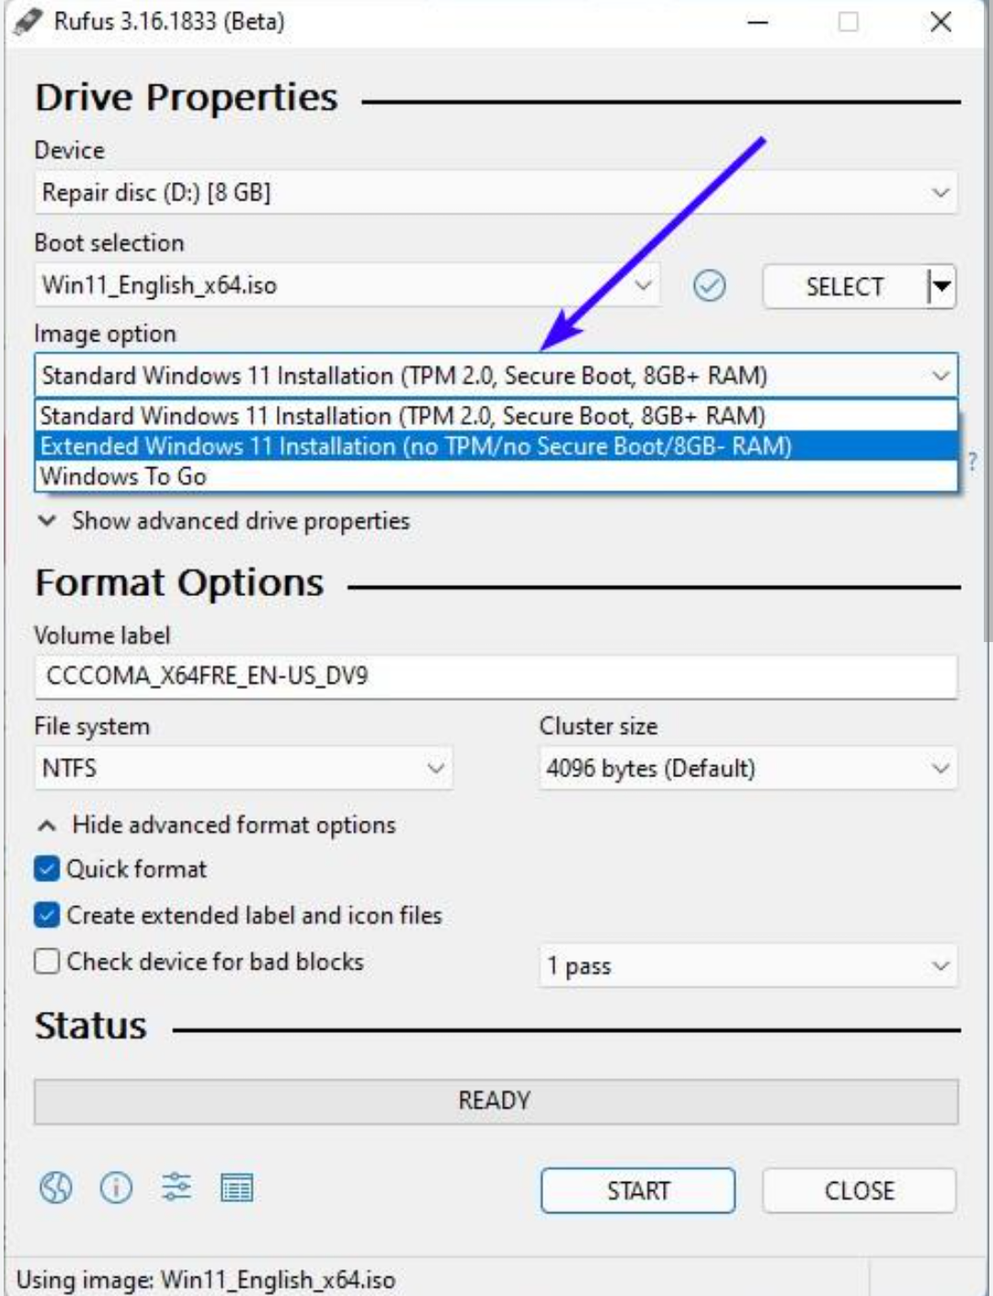993x1296 pixels.
Task: Click the CLOSE button
Action: tap(859, 1190)
